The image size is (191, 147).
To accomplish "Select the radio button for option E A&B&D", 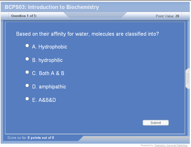I will [27, 99].
